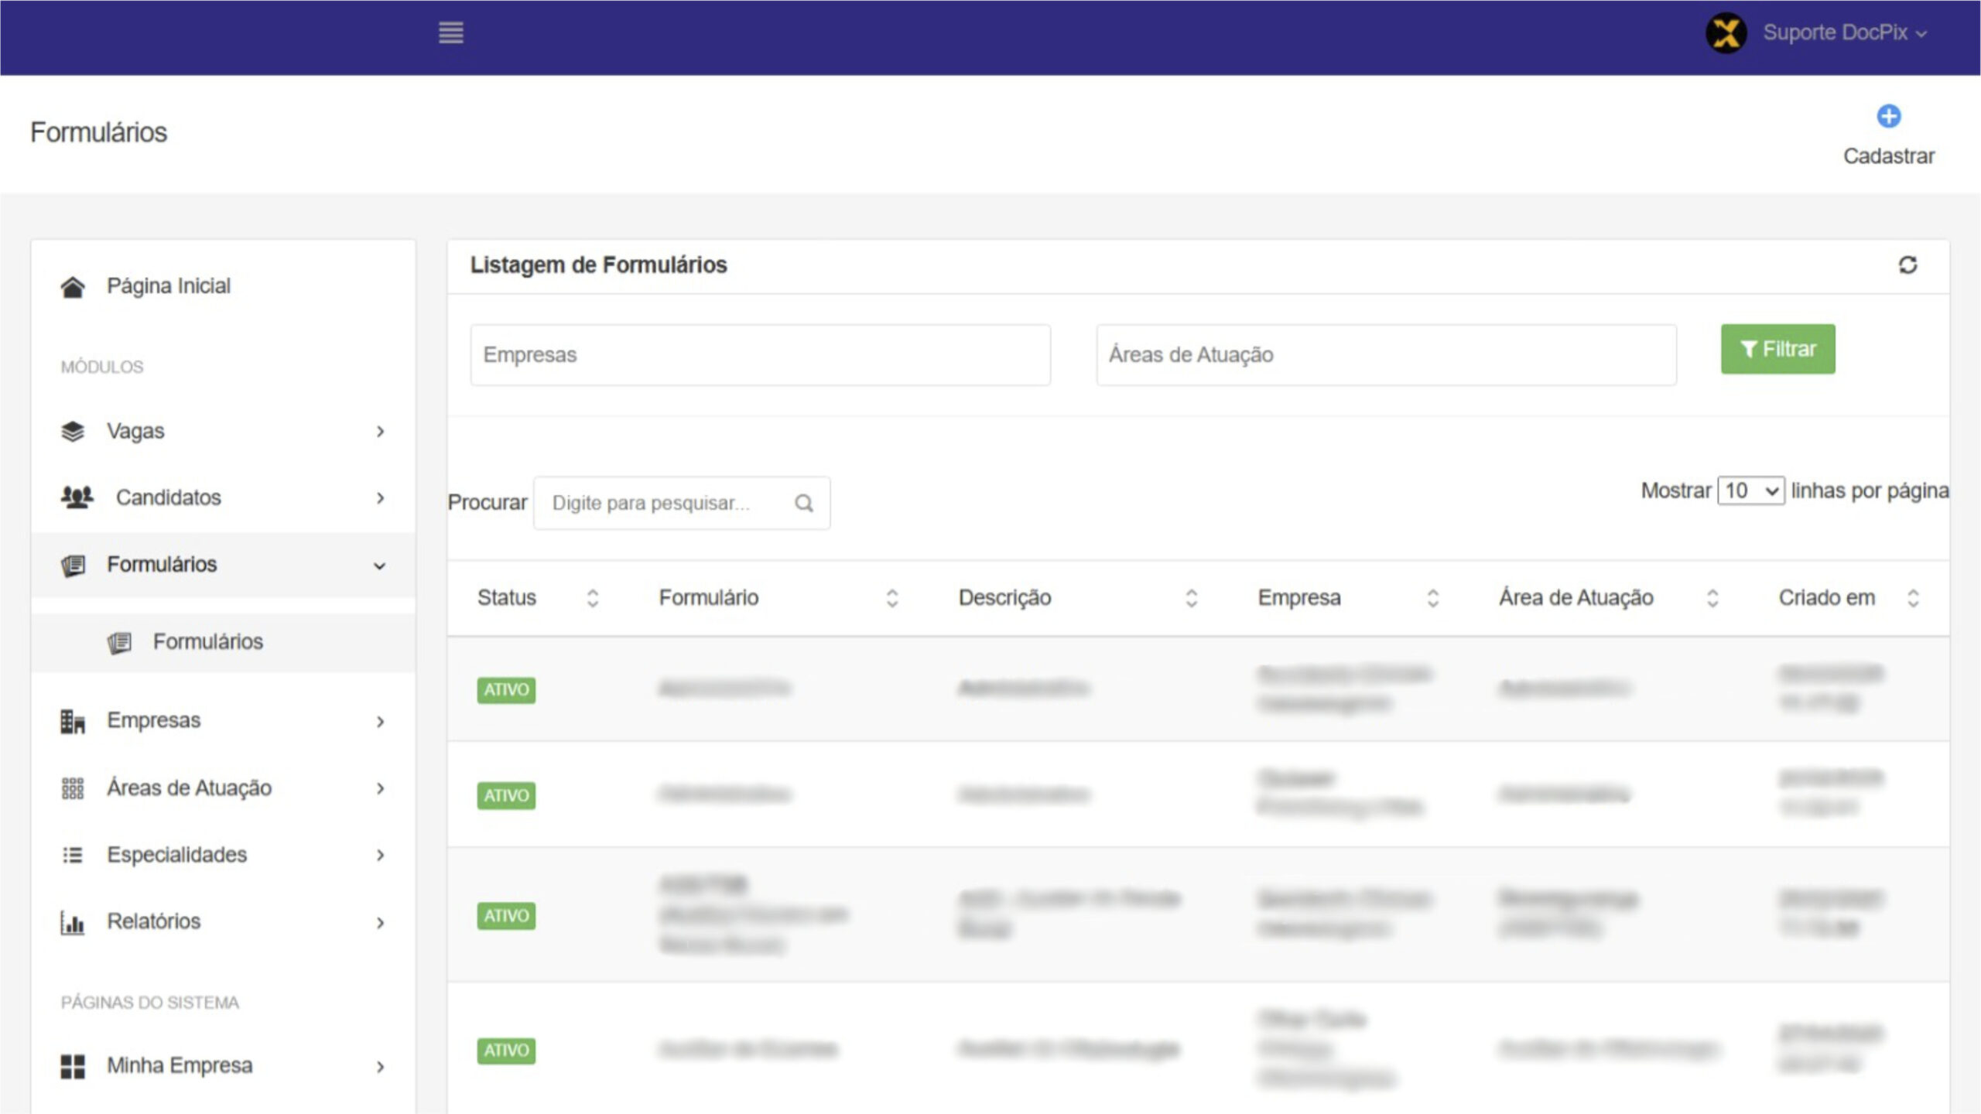
Task: Open the Minha Empresa page link
Action: coord(179,1066)
